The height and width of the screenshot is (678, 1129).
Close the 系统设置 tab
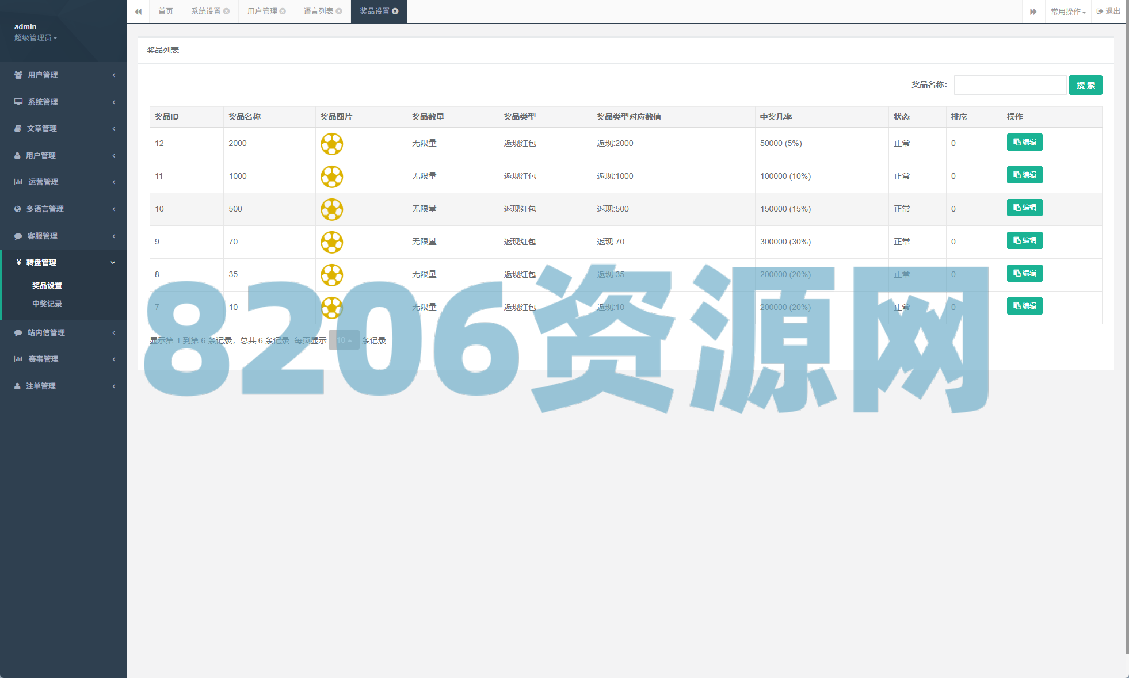(x=227, y=12)
